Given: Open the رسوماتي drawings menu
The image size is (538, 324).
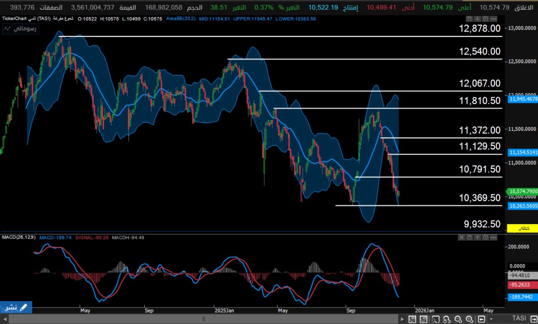Looking at the screenshot, I should (21, 29).
